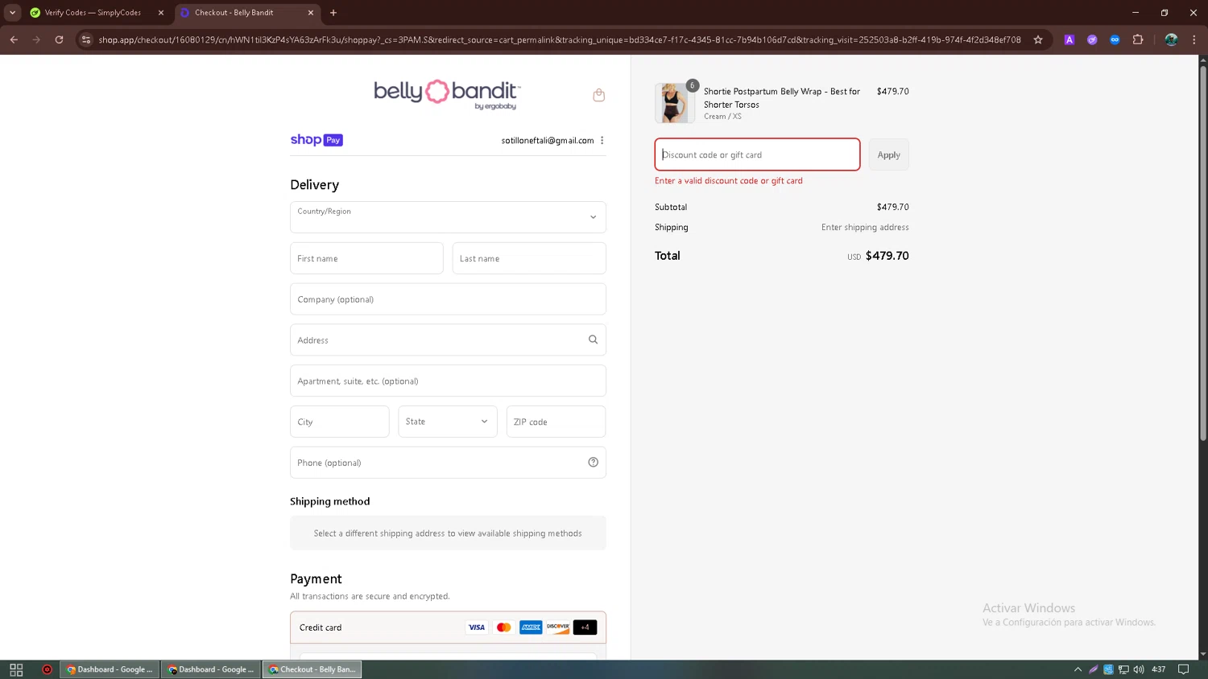Click the address search magnifier icon
This screenshot has height=679, width=1208.
pos(593,339)
